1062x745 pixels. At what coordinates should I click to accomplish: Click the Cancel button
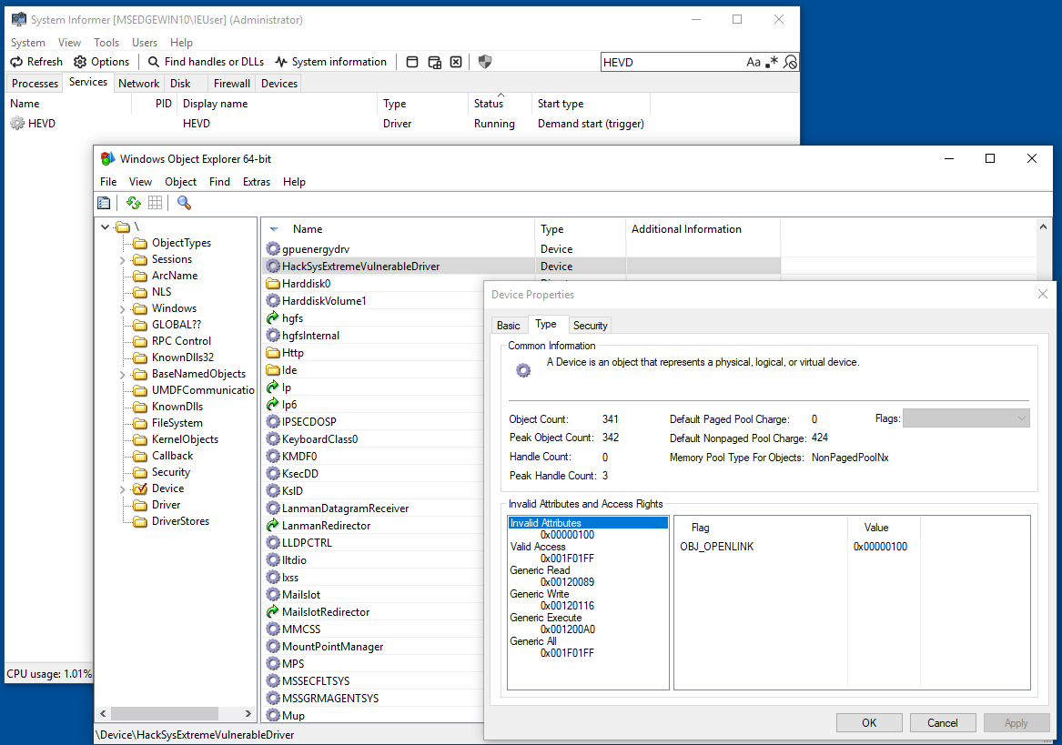tap(943, 723)
